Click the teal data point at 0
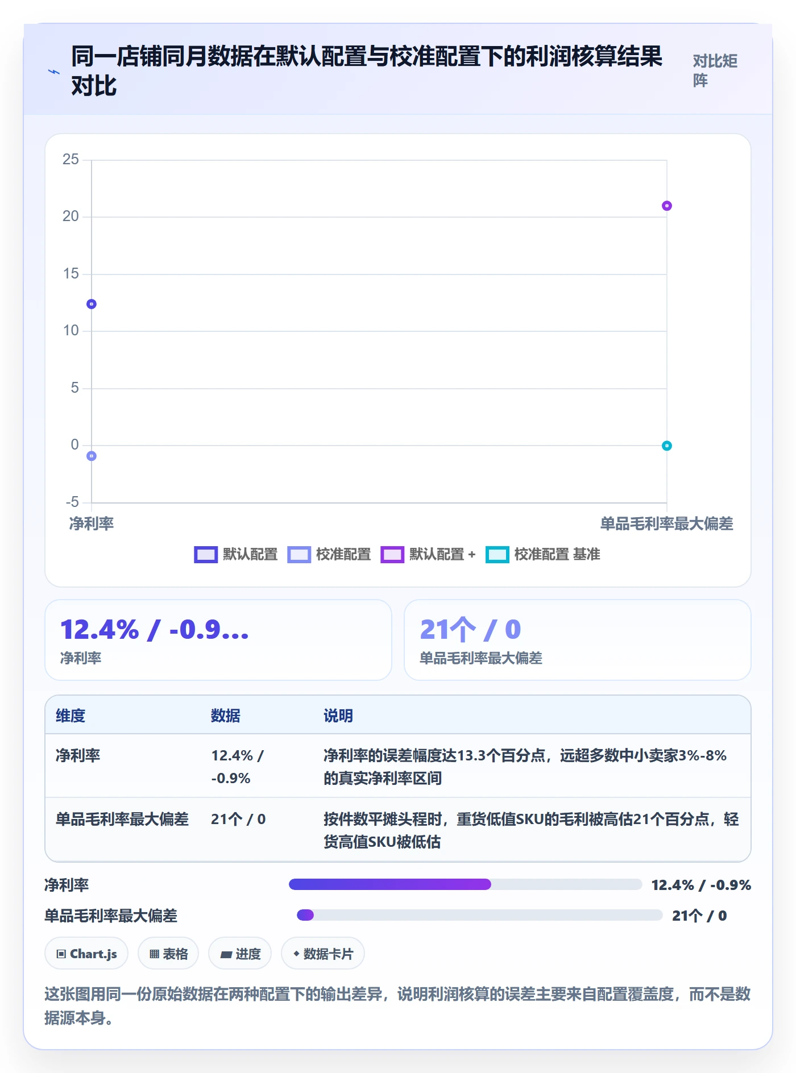796x1073 pixels. pos(667,446)
